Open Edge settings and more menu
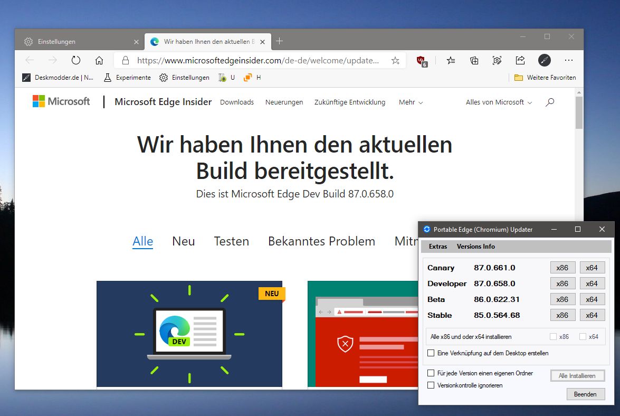Viewport: 620px width, 416px height. (x=569, y=60)
